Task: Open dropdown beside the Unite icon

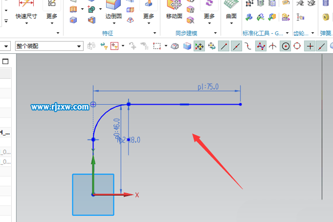Action: click(100, 9)
